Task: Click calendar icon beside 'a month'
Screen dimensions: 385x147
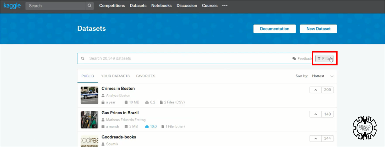Action: click(x=103, y=127)
